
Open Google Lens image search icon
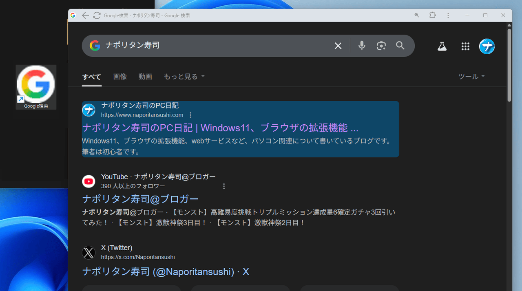click(x=381, y=46)
